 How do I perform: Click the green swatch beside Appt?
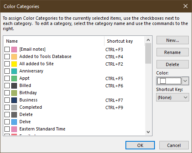[14, 79]
